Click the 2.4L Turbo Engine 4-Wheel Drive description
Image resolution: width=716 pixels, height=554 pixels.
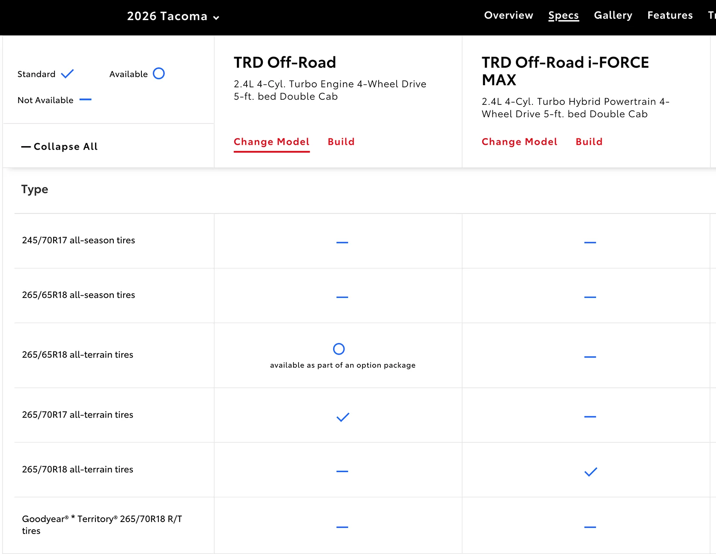[x=330, y=90]
